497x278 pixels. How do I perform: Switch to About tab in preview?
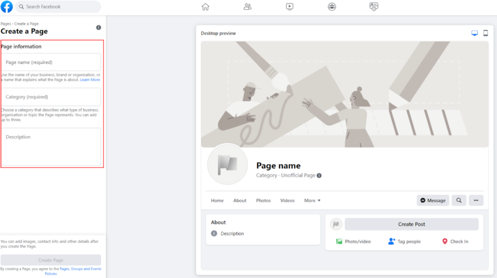[x=240, y=201]
